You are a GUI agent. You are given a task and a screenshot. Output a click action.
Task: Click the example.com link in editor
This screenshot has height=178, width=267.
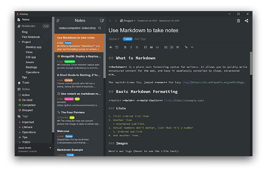click(184, 101)
